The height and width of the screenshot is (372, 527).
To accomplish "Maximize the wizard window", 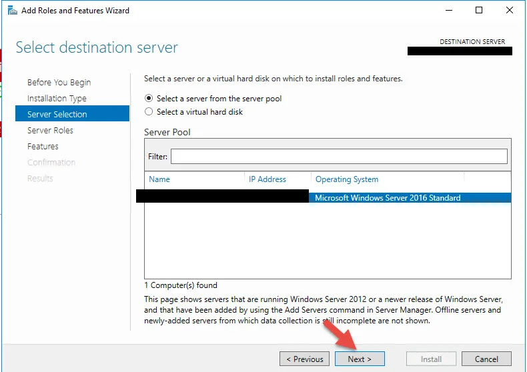I will tap(479, 11).
